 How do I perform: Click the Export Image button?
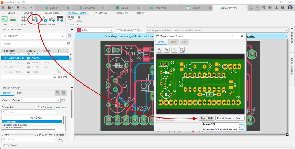pyautogui.click(x=224, y=118)
